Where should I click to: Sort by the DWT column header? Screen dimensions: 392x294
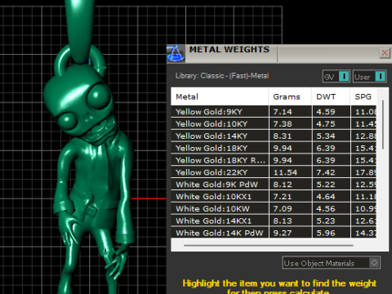[x=331, y=96]
